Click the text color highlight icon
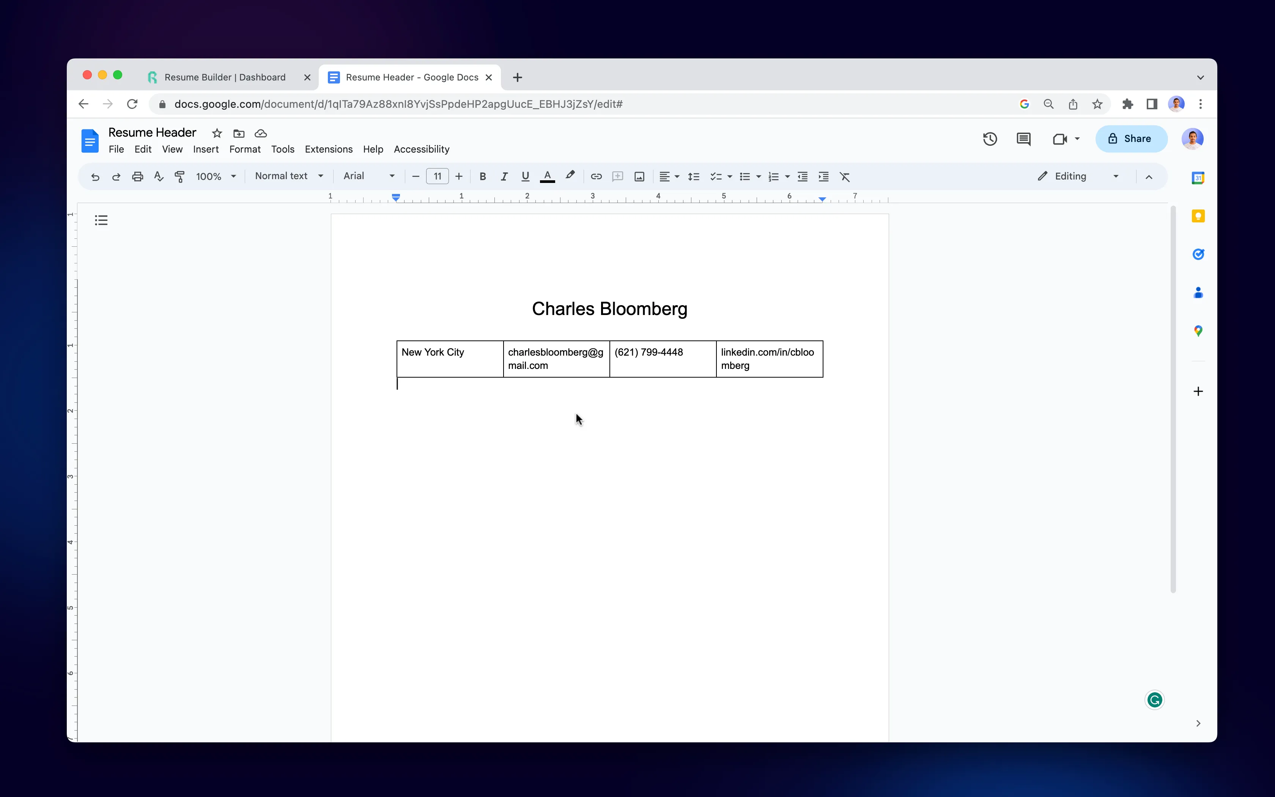 click(x=569, y=176)
